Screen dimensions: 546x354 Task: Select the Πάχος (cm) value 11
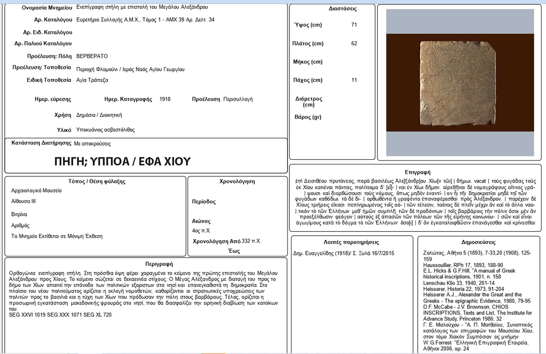tap(354, 80)
